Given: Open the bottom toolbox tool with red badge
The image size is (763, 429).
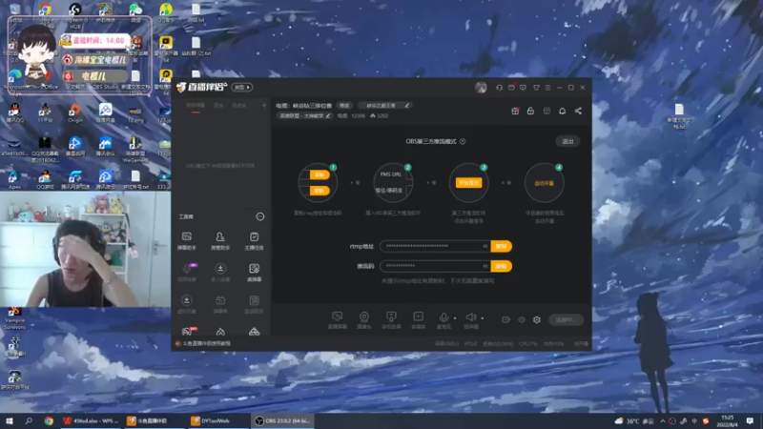Looking at the screenshot, I should [187, 331].
